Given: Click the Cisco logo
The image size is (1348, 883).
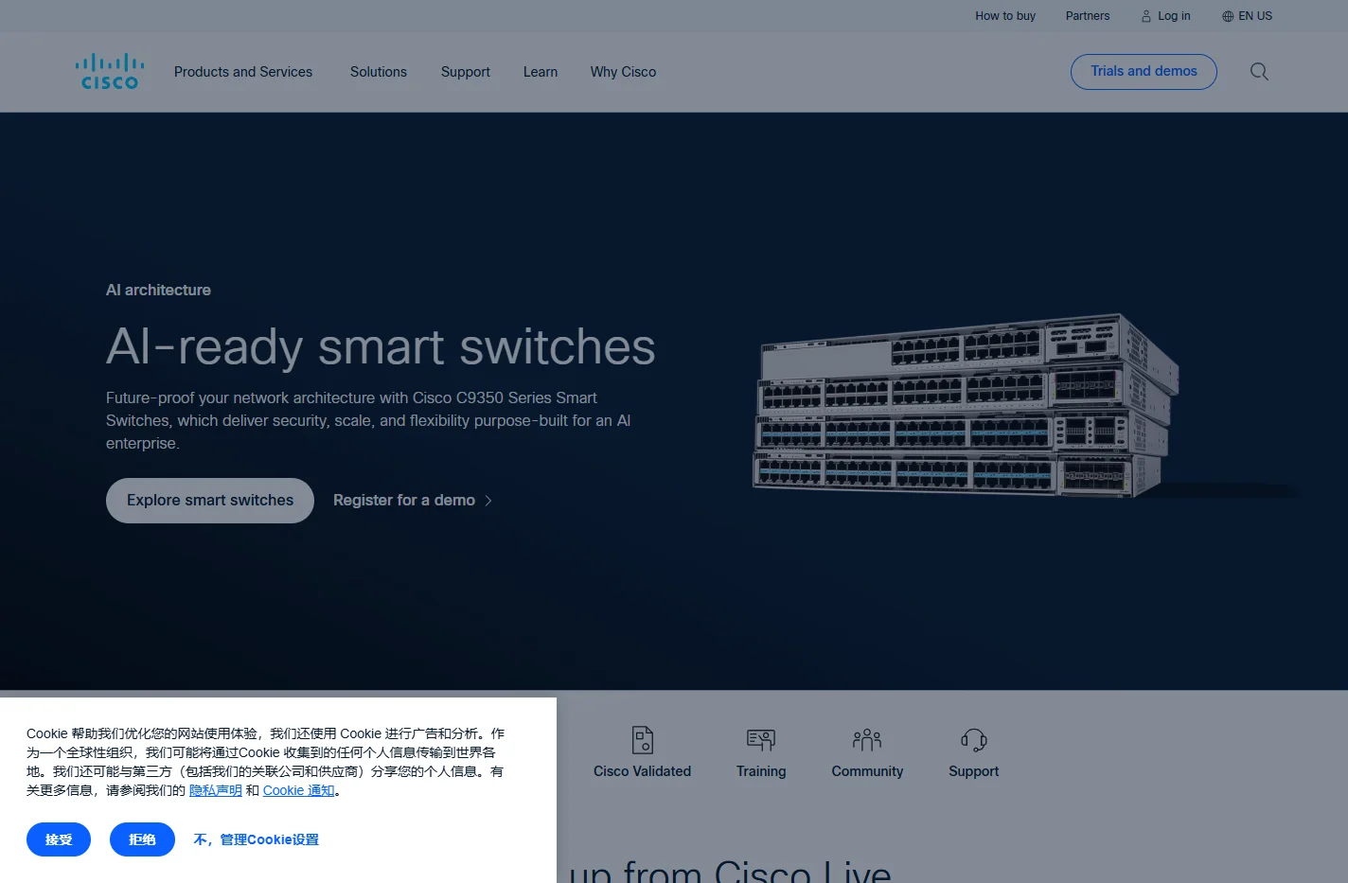Looking at the screenshot, I should pyautogui.click(x=110, y=72).
